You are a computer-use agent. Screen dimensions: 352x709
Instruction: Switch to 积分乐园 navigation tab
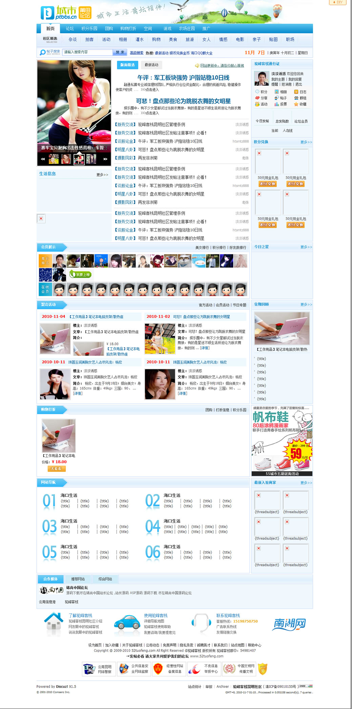pyautogui.click(x=89, y=29)
